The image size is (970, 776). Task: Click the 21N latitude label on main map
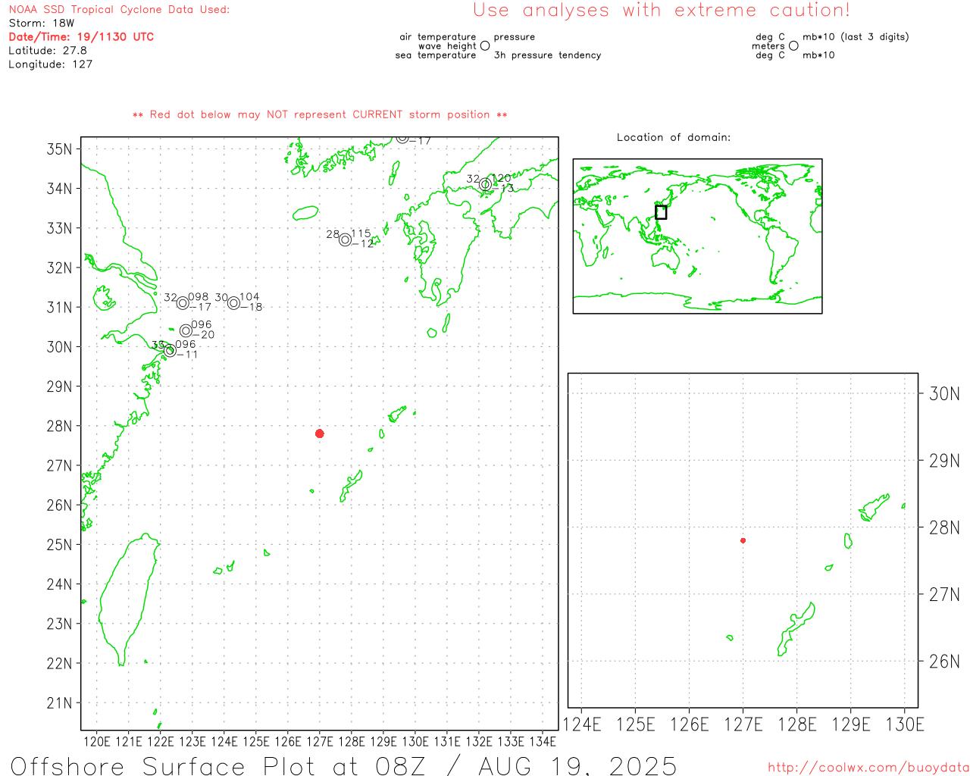tap(60, 702)
